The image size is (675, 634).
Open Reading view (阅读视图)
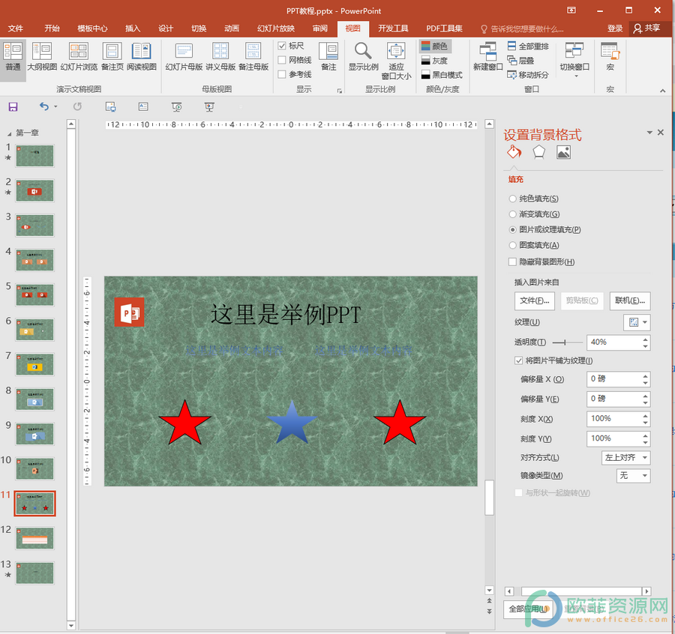[x=141, y=57]
